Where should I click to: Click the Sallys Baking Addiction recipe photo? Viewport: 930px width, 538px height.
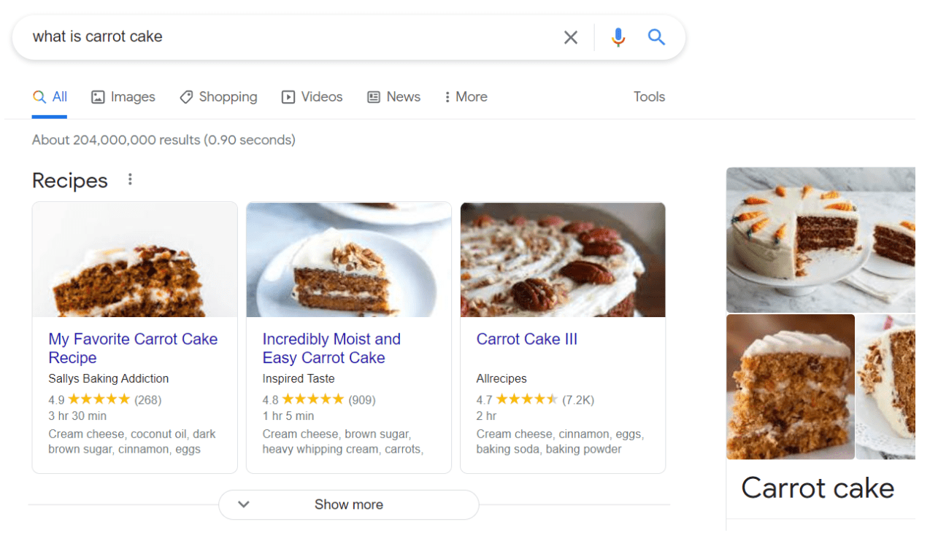[x=135, y=260]
